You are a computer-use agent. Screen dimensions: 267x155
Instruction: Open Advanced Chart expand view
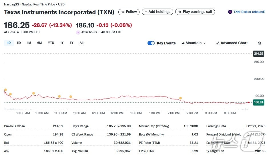tap(232, 43)
